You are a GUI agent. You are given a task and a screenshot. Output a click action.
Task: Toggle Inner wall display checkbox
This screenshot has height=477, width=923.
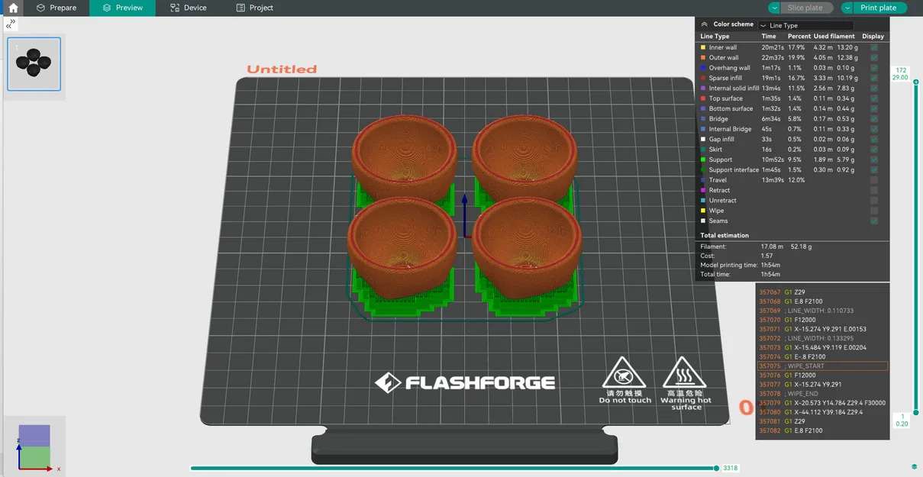click(x=874, y=47)
